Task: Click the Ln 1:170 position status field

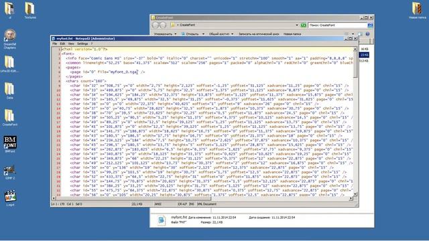Action: (x=58, y=204)
